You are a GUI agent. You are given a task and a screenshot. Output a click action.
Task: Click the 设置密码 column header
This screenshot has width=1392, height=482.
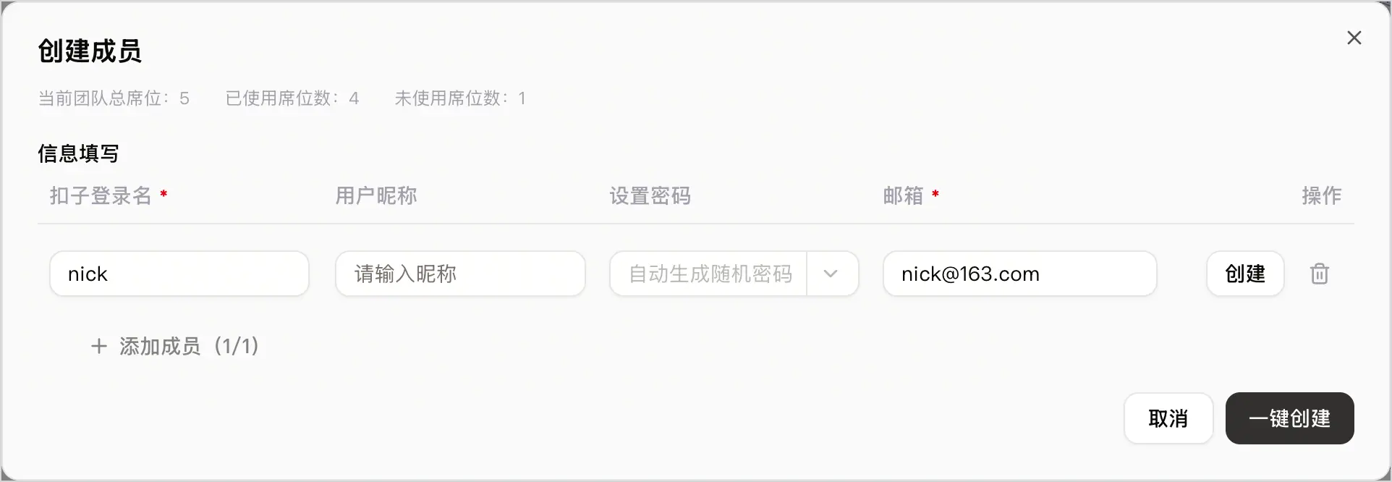(x=650, y=195)
